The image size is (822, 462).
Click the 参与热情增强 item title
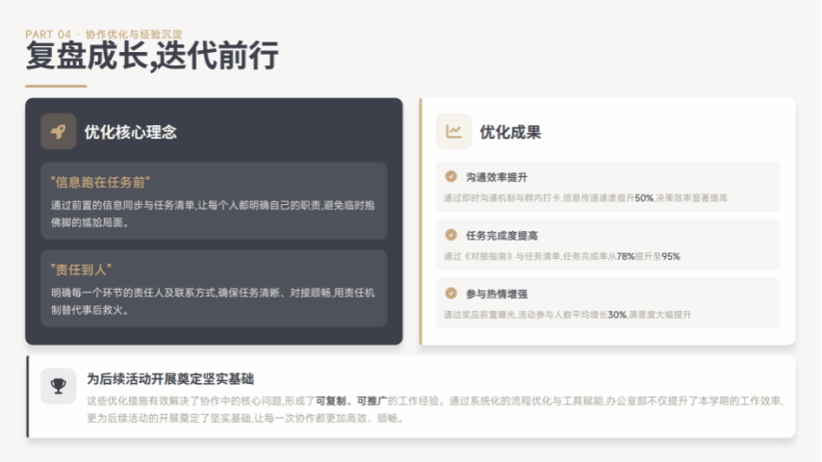(497, 294)
